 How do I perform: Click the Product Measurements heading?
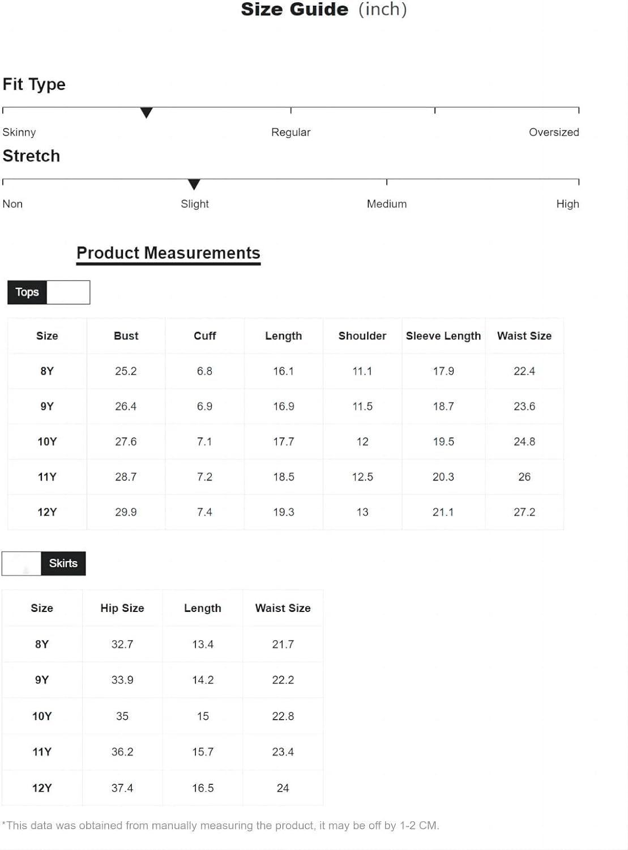(x=168, y=253)
